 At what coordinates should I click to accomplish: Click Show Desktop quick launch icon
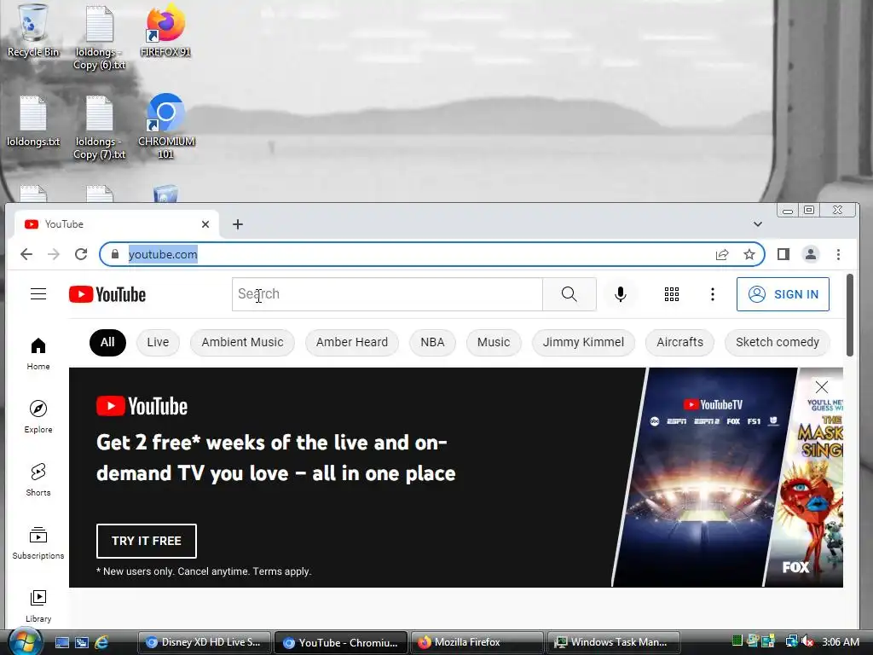coord(61,642)
